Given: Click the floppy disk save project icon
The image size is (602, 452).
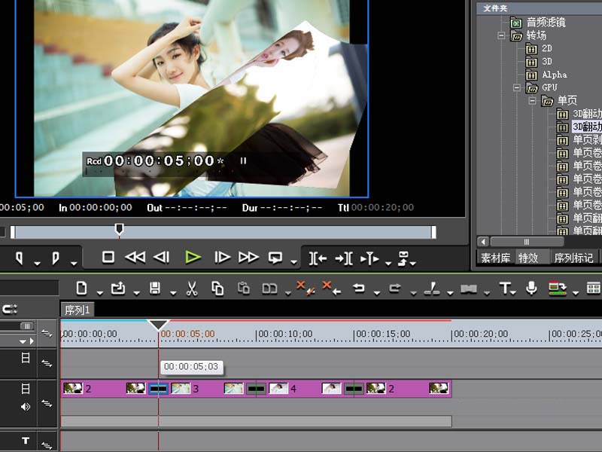Looking at the screenshot, I should pos(155,289).
